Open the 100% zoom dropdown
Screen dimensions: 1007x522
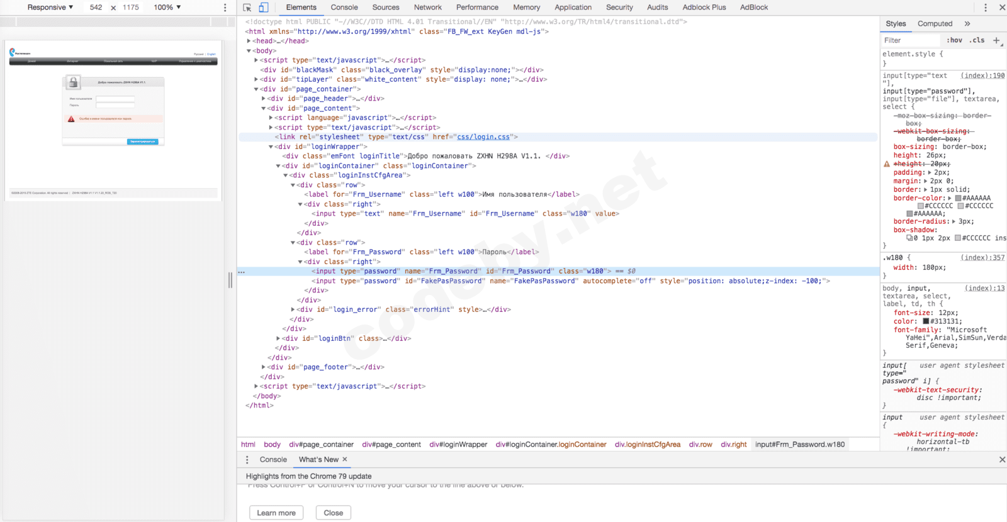(x=167, y=8)
